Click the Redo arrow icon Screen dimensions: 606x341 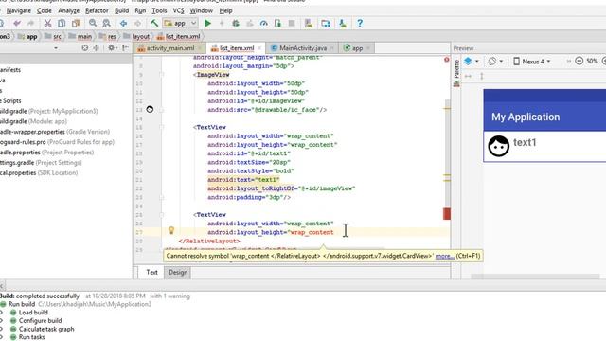click(x=30, y=23)
